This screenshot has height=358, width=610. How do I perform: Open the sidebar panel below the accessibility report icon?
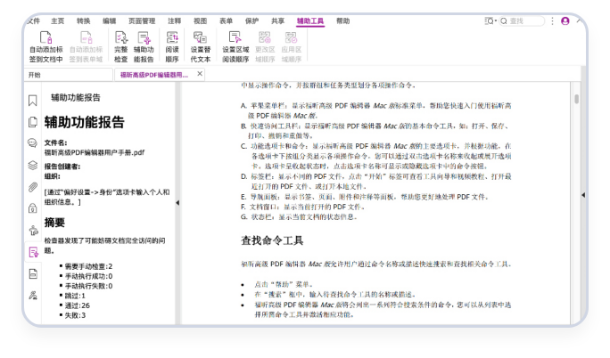33,274
